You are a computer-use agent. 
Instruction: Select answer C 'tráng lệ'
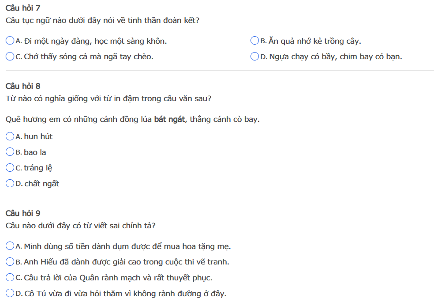pyautogui.click(x=10, y=168)
